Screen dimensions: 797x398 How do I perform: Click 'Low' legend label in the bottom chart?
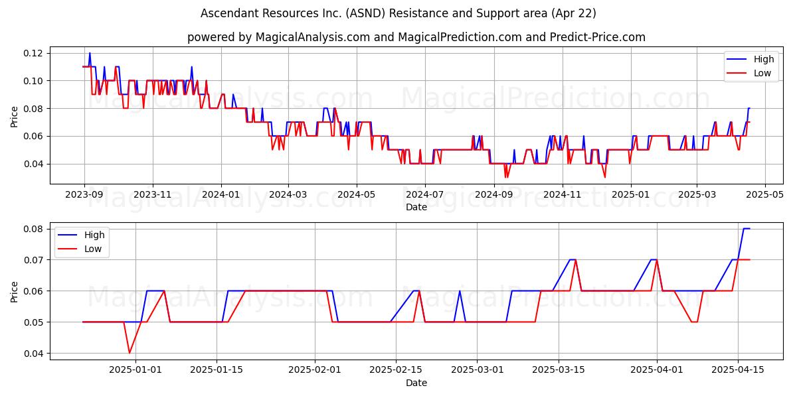[x=93, y=249]
